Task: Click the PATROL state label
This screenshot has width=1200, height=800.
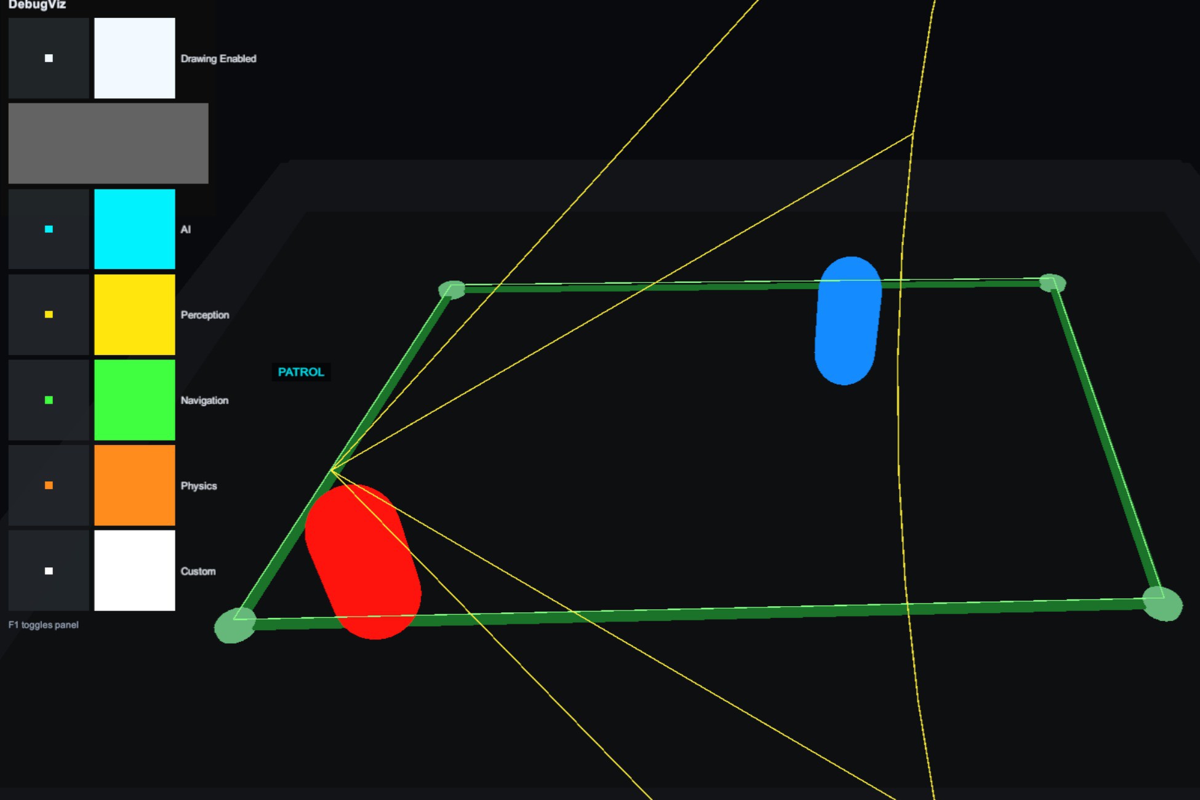Action: click(301, 372)
